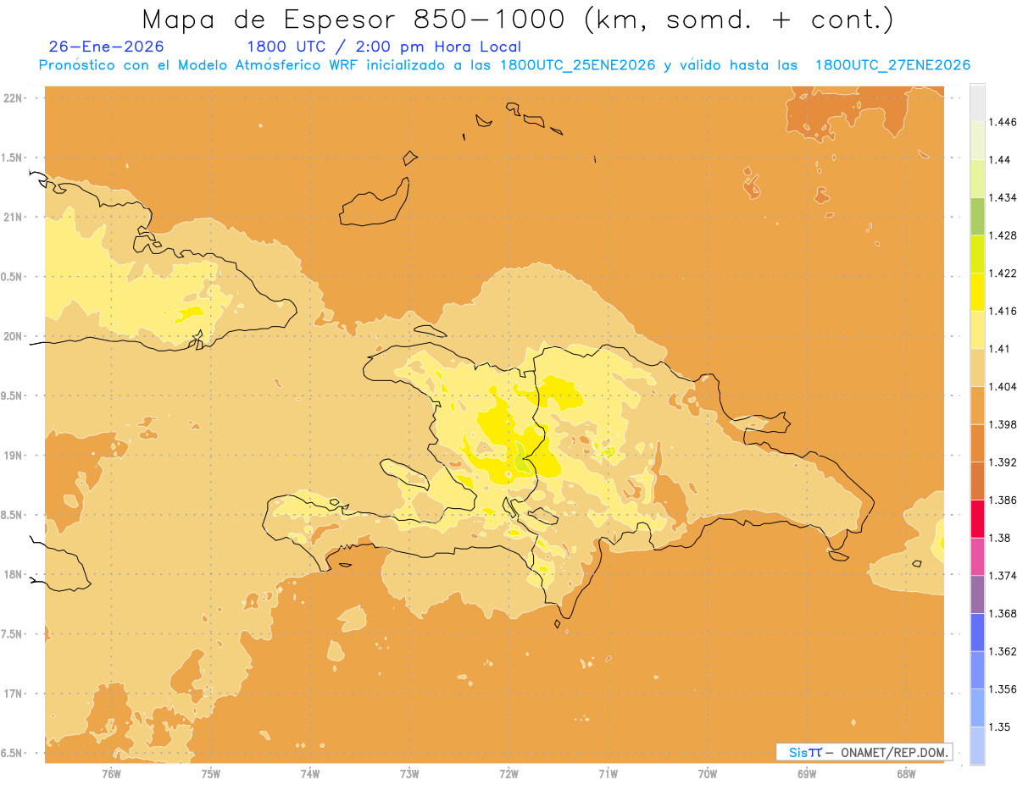The image size is (1017, 785).
Task: Select the date label '26-Ene-2026'
Action: click(107, 47)
